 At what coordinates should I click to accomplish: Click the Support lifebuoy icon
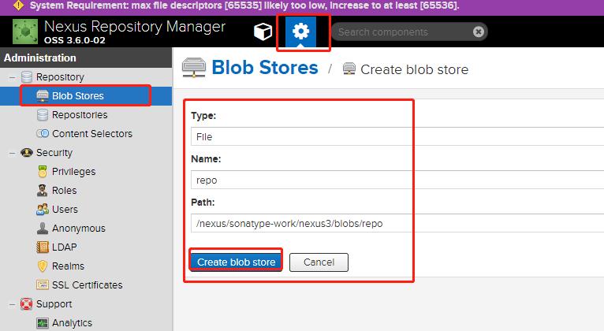[27, 304]
